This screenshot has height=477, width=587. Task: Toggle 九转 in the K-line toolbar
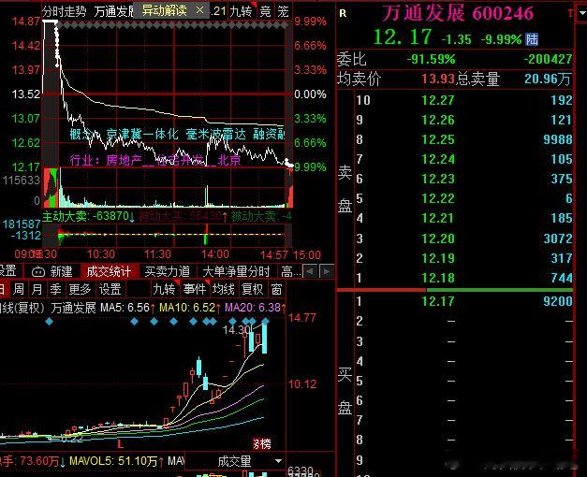pos(164,289)
